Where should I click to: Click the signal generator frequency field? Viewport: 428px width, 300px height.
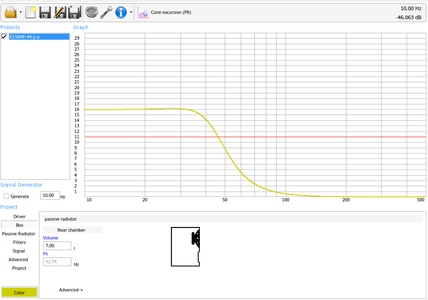point(50,196)
